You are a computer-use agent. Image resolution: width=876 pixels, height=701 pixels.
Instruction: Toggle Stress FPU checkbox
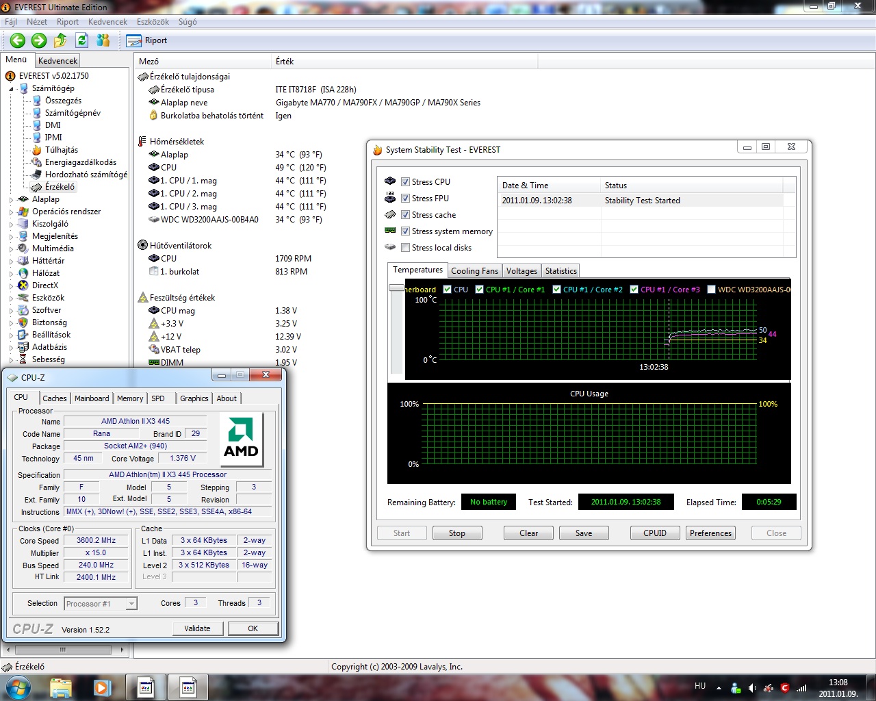click(x=406, y=198)
